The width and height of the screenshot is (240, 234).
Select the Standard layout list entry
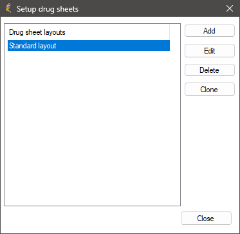click(x=89, y=46)
